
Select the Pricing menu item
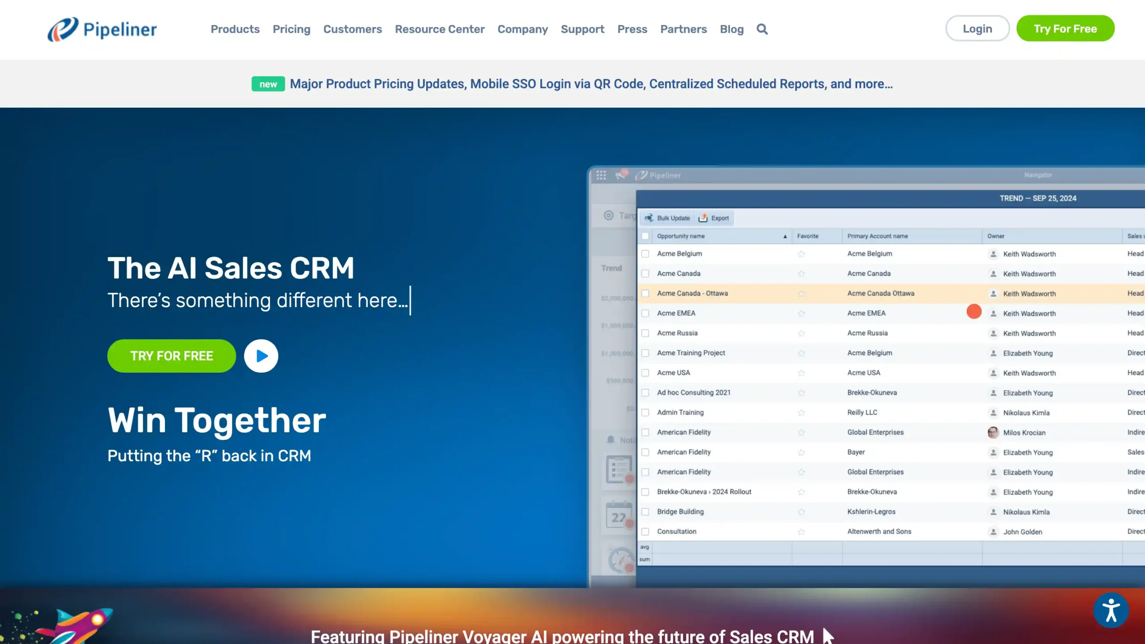pos(291,29)
